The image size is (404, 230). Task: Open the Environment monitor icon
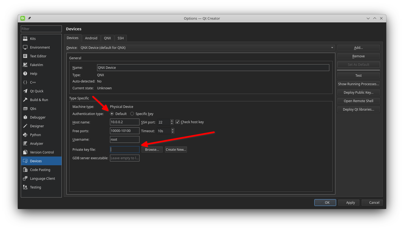[25, 47]
